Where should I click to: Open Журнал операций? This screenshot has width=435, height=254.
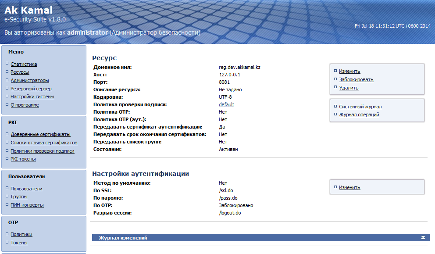(x=359, y=114)
